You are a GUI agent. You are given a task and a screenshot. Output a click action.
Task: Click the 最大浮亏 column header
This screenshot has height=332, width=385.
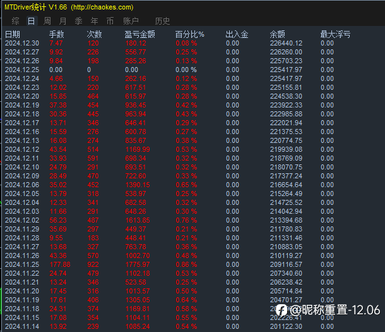(335, 34)
